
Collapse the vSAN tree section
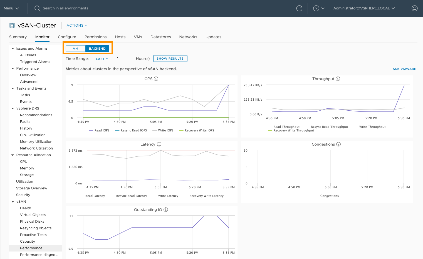(12, 201)
